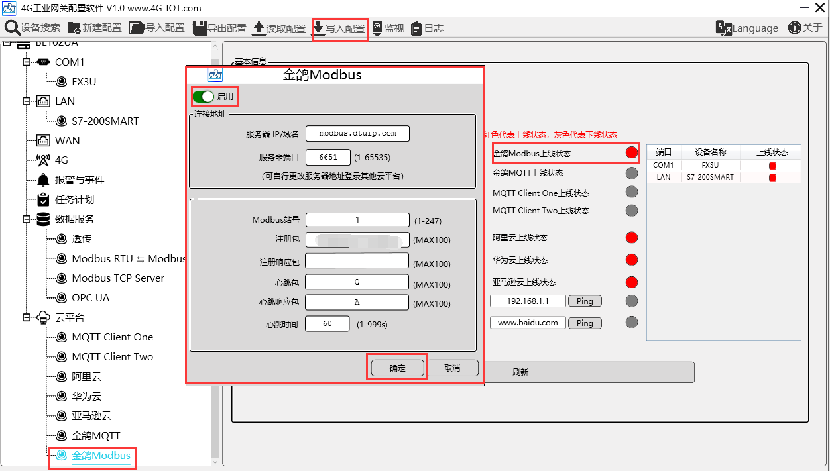Click the 服务器端口 input field
The image size is (830, 471).
click(328, 158)
